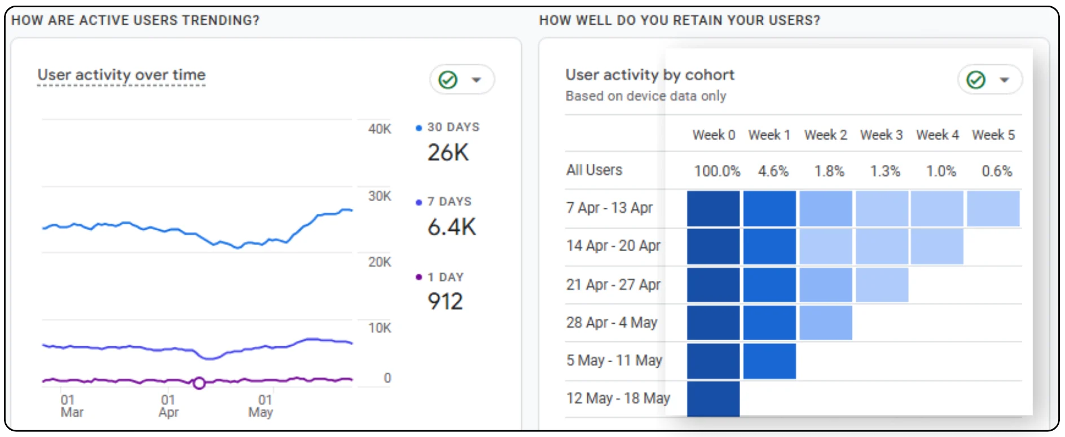The width and height of the screenshot is (1065, 437).
Task: Click Week 2 cell of 28 Apr - 4 May cohort
Action: click(x=825, y=323)
